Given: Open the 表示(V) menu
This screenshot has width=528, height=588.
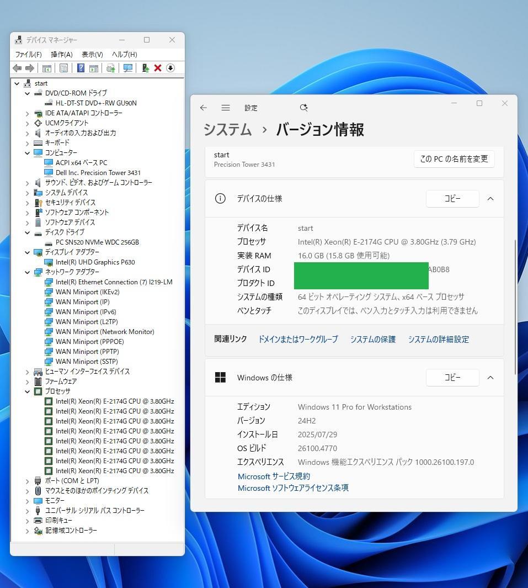Looking at the screenshot, I should 92,54.
